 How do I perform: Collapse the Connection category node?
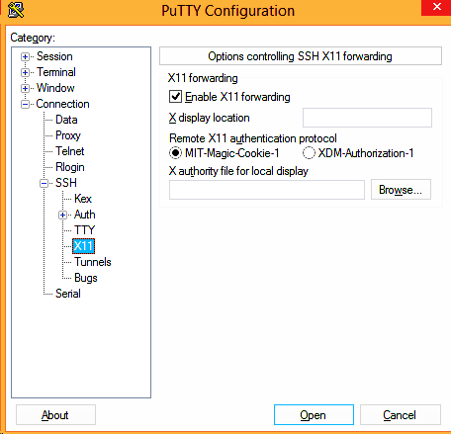pos(25,105)
